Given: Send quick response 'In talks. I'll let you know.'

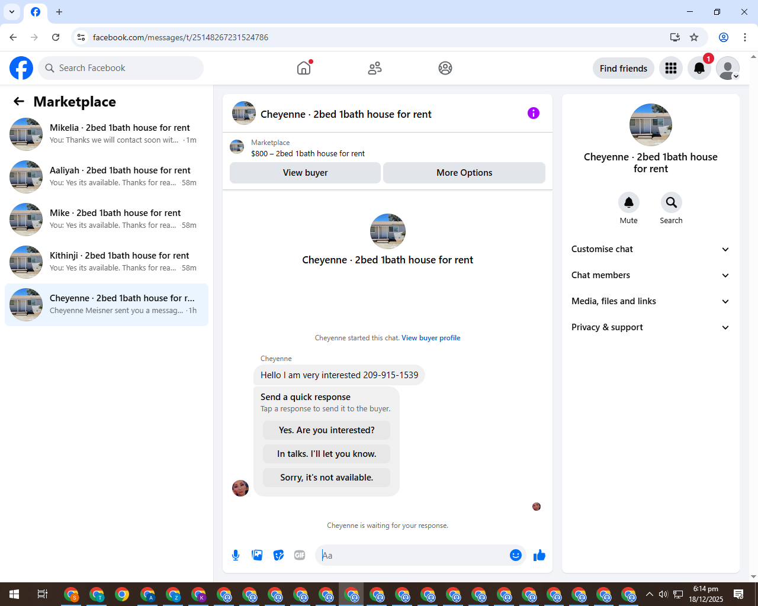Looking at the screenshot, I should tap(327, 454).
